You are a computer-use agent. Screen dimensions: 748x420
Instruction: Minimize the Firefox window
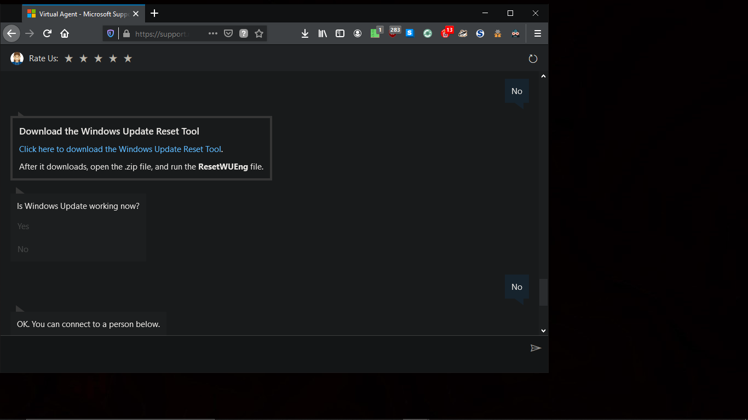(x=485, y=13)
